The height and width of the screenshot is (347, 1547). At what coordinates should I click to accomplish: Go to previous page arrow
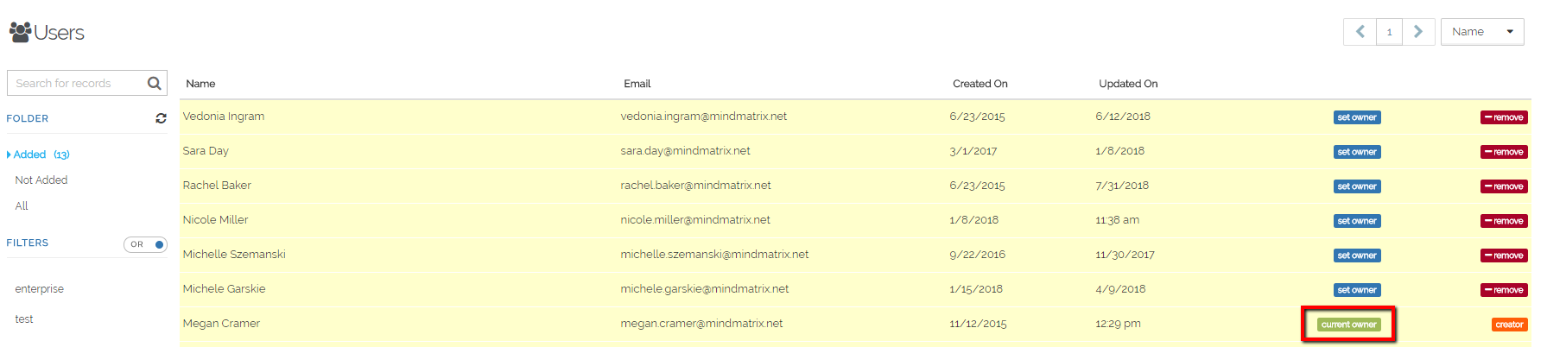point(1360,32)
